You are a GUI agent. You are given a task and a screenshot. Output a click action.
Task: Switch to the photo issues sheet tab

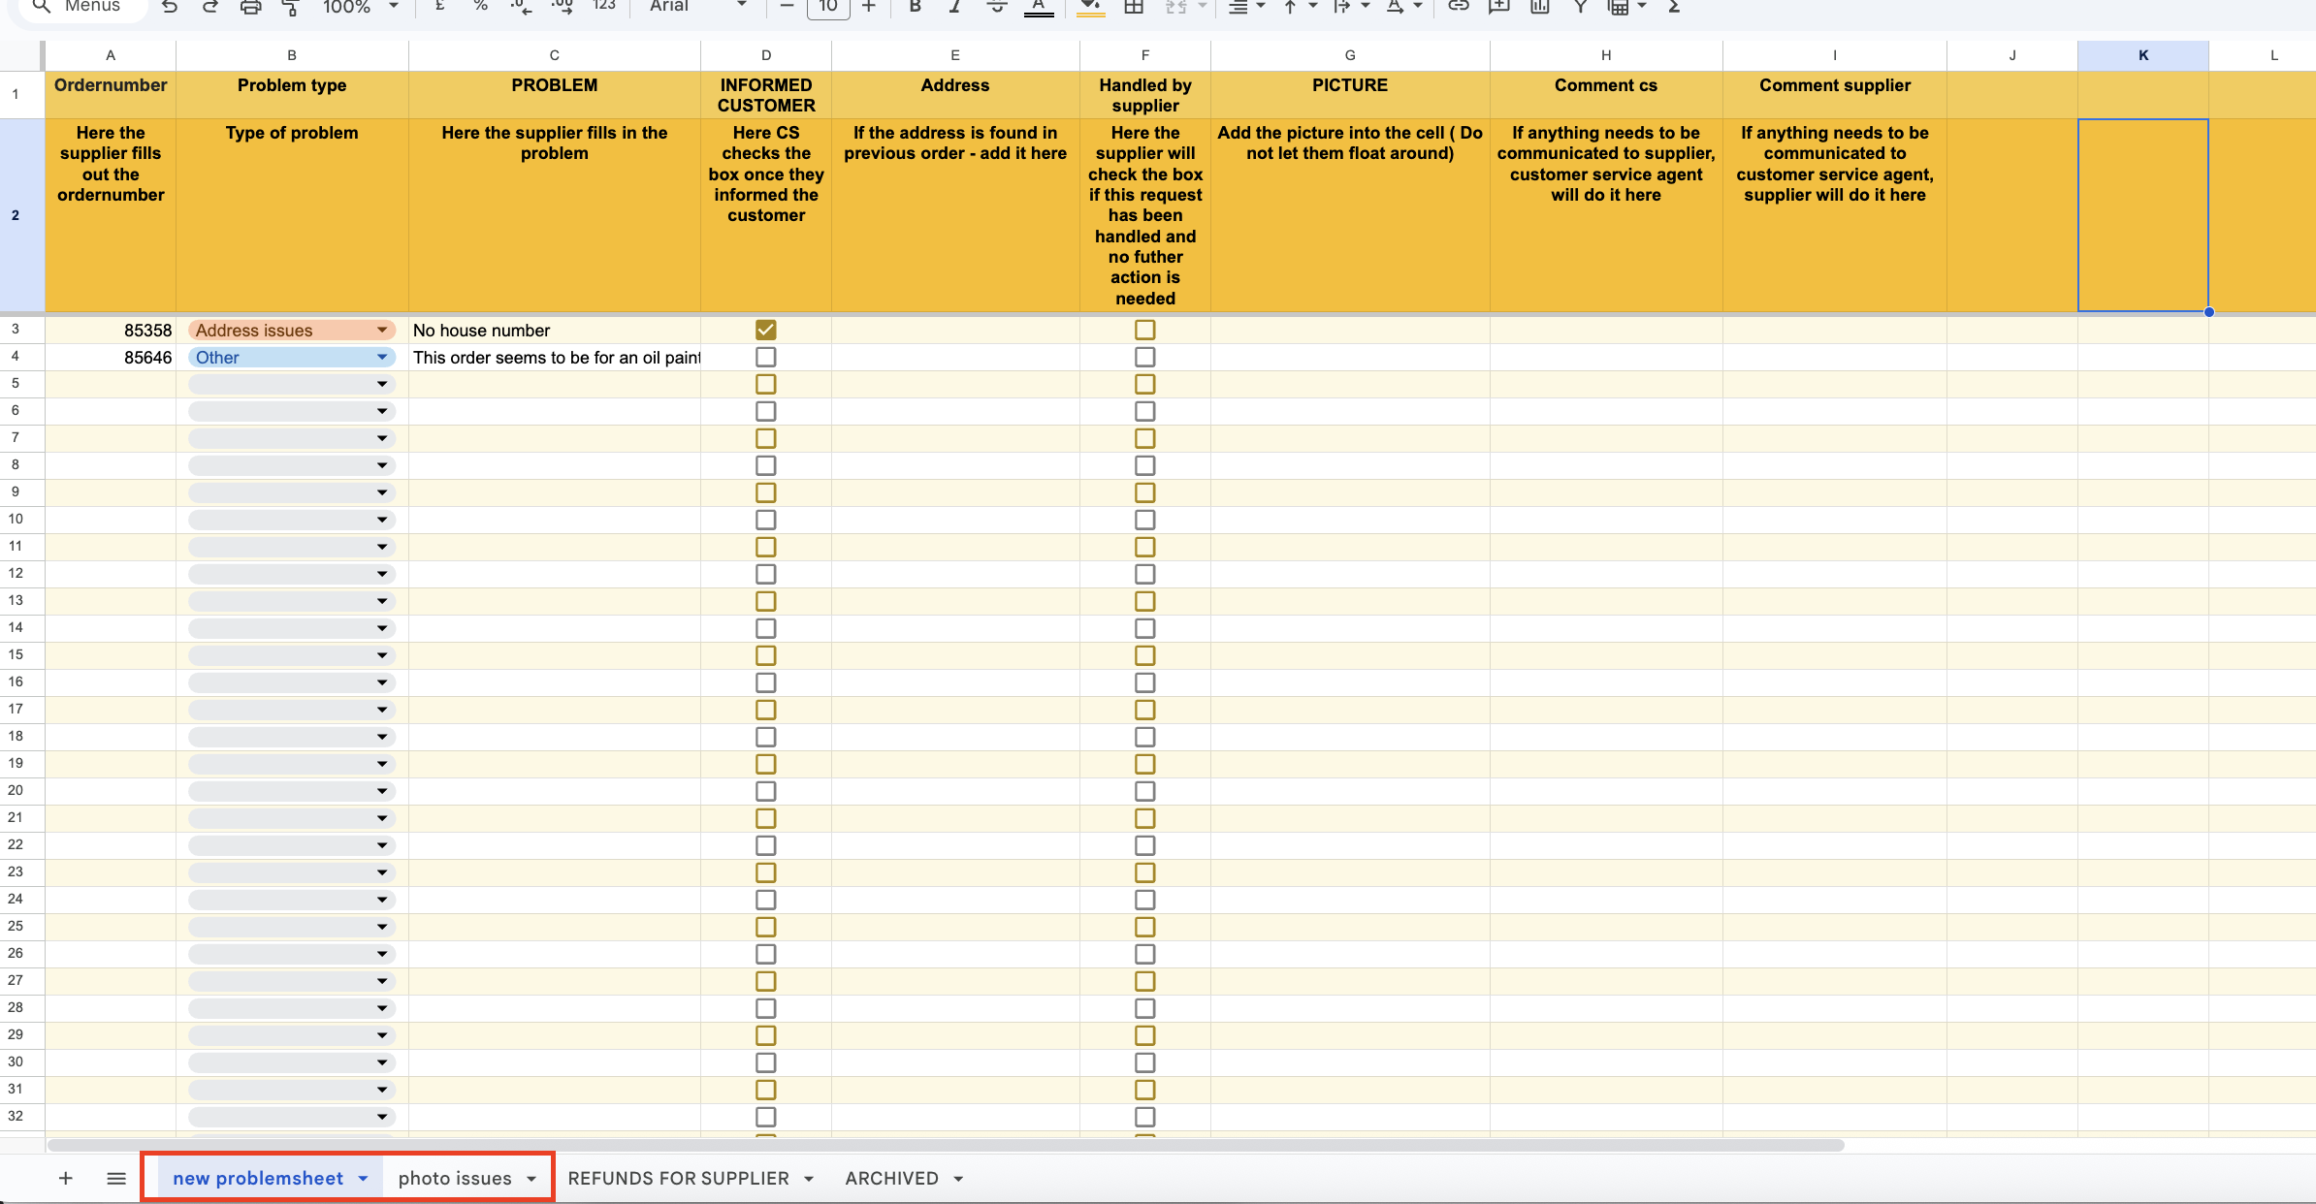(x=454, y=1179)
